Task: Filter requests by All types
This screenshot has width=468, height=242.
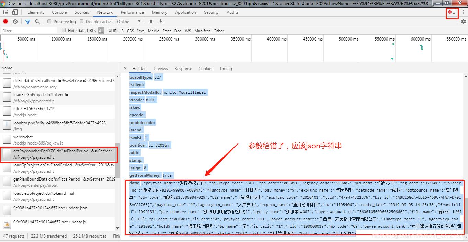Action: coord(101,31)
